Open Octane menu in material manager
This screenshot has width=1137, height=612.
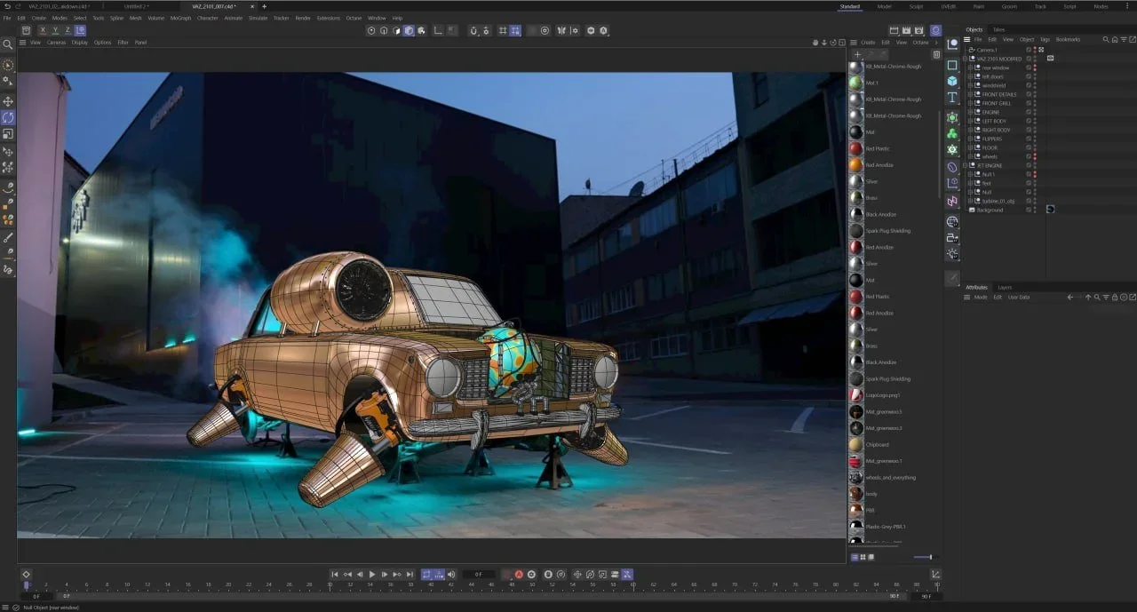(x=920, y=42)
